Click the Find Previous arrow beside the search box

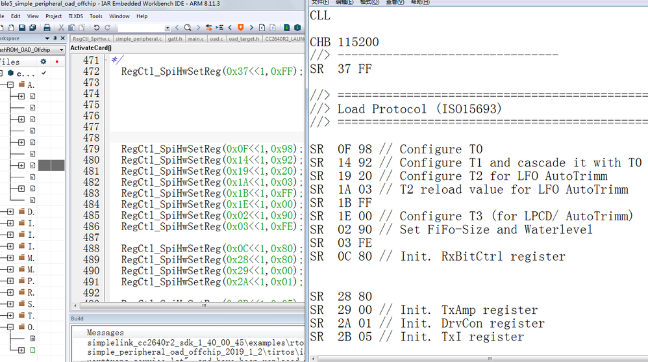point(177,28)
